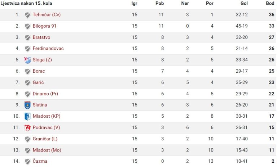This screenshot has height=167, width=277.
Task: Open the Tehničar (Cv) team link
Action: pos(47,15)
